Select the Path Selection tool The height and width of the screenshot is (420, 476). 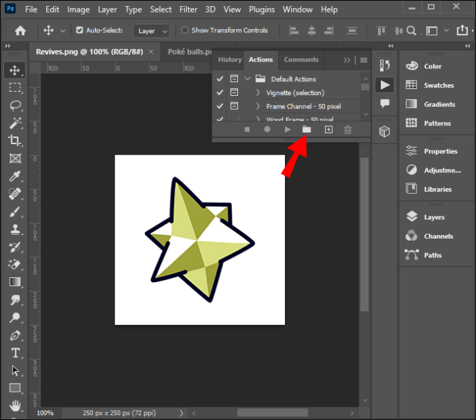pos(15,370)
